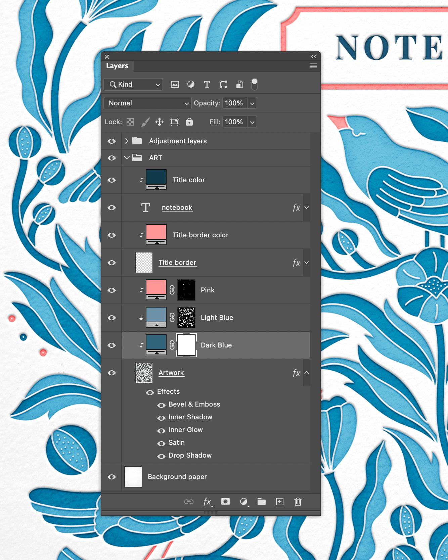Click fx badge on notebook layer
This screenshot has width=448, height=560.
[296, 207]
